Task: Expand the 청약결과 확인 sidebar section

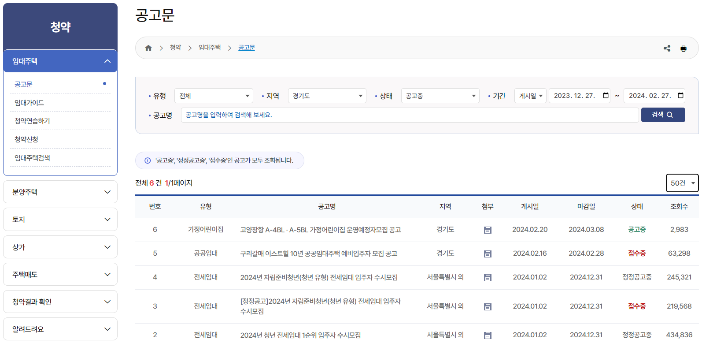Action: 60,302
